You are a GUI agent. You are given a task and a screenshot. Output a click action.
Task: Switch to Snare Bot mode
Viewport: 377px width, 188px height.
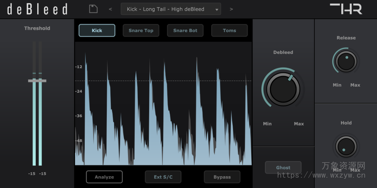pyautogui.click(x=185, y=30)
